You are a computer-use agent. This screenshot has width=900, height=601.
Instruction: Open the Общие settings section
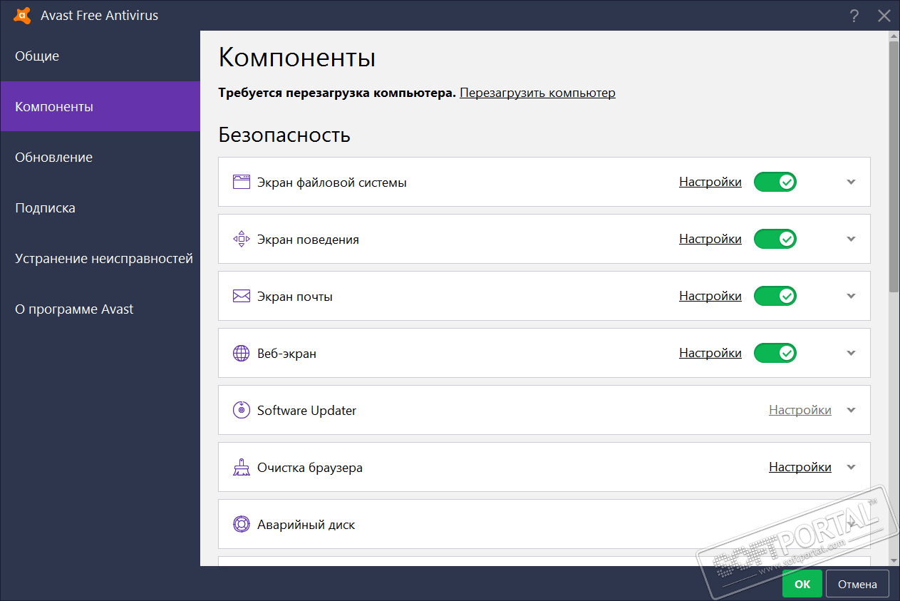100,56
